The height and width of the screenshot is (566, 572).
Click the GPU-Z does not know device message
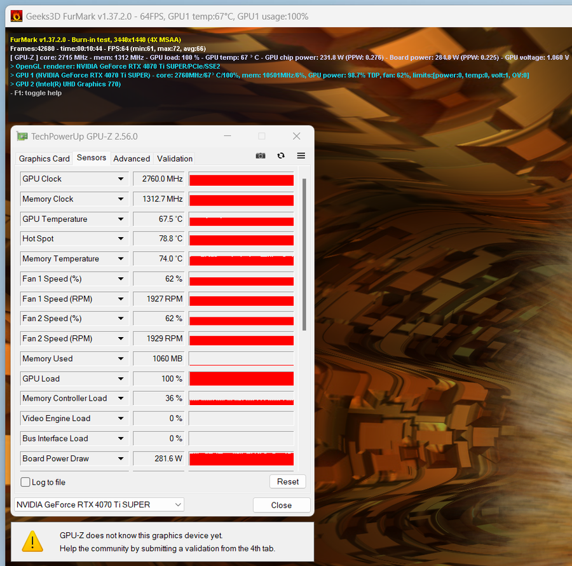pos(167,542)
